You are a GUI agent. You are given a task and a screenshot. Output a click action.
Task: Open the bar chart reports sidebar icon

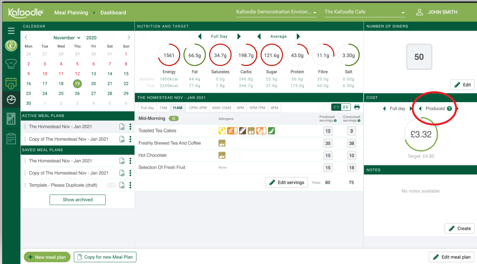pos(11,119)
